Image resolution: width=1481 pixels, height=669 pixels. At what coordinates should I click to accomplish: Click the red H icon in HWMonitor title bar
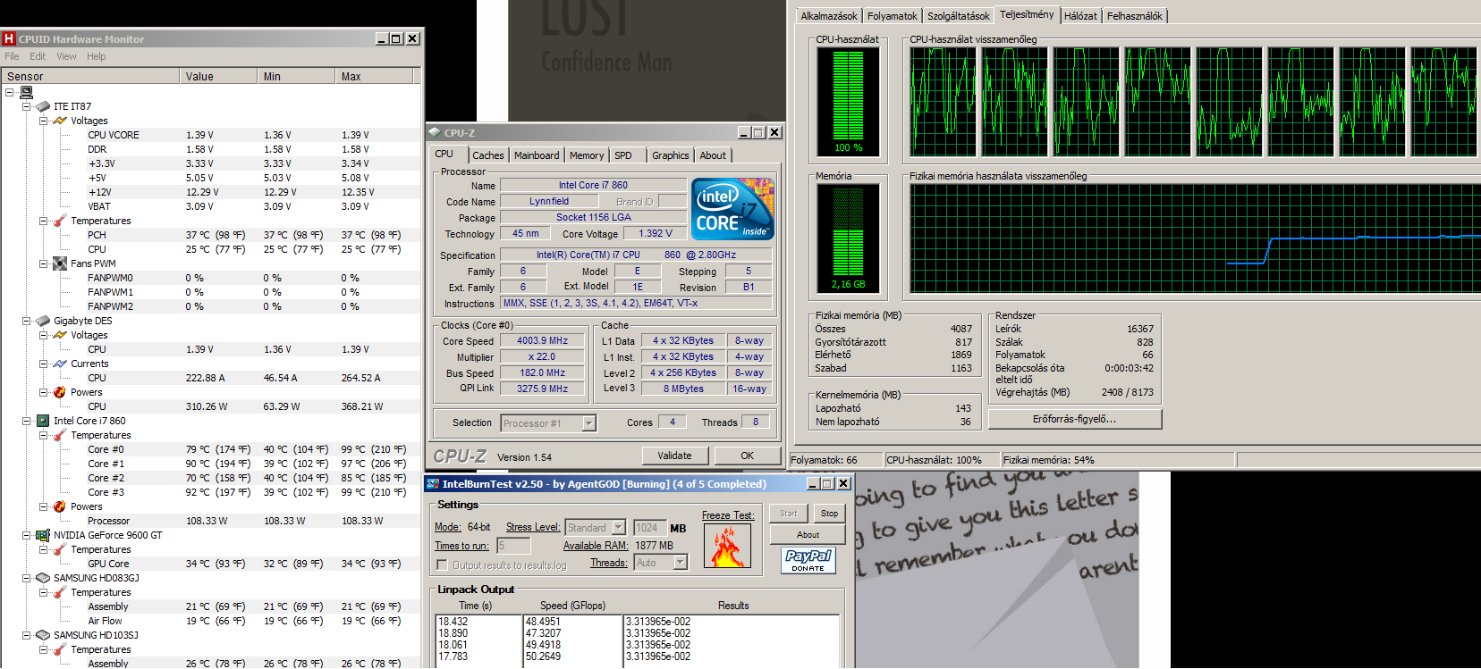(x=9, y=38)
